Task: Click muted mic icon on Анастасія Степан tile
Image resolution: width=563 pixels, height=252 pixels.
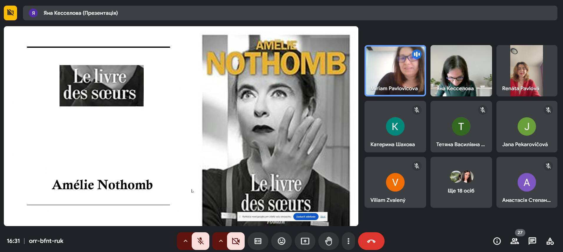Action: tap(548, 166)
